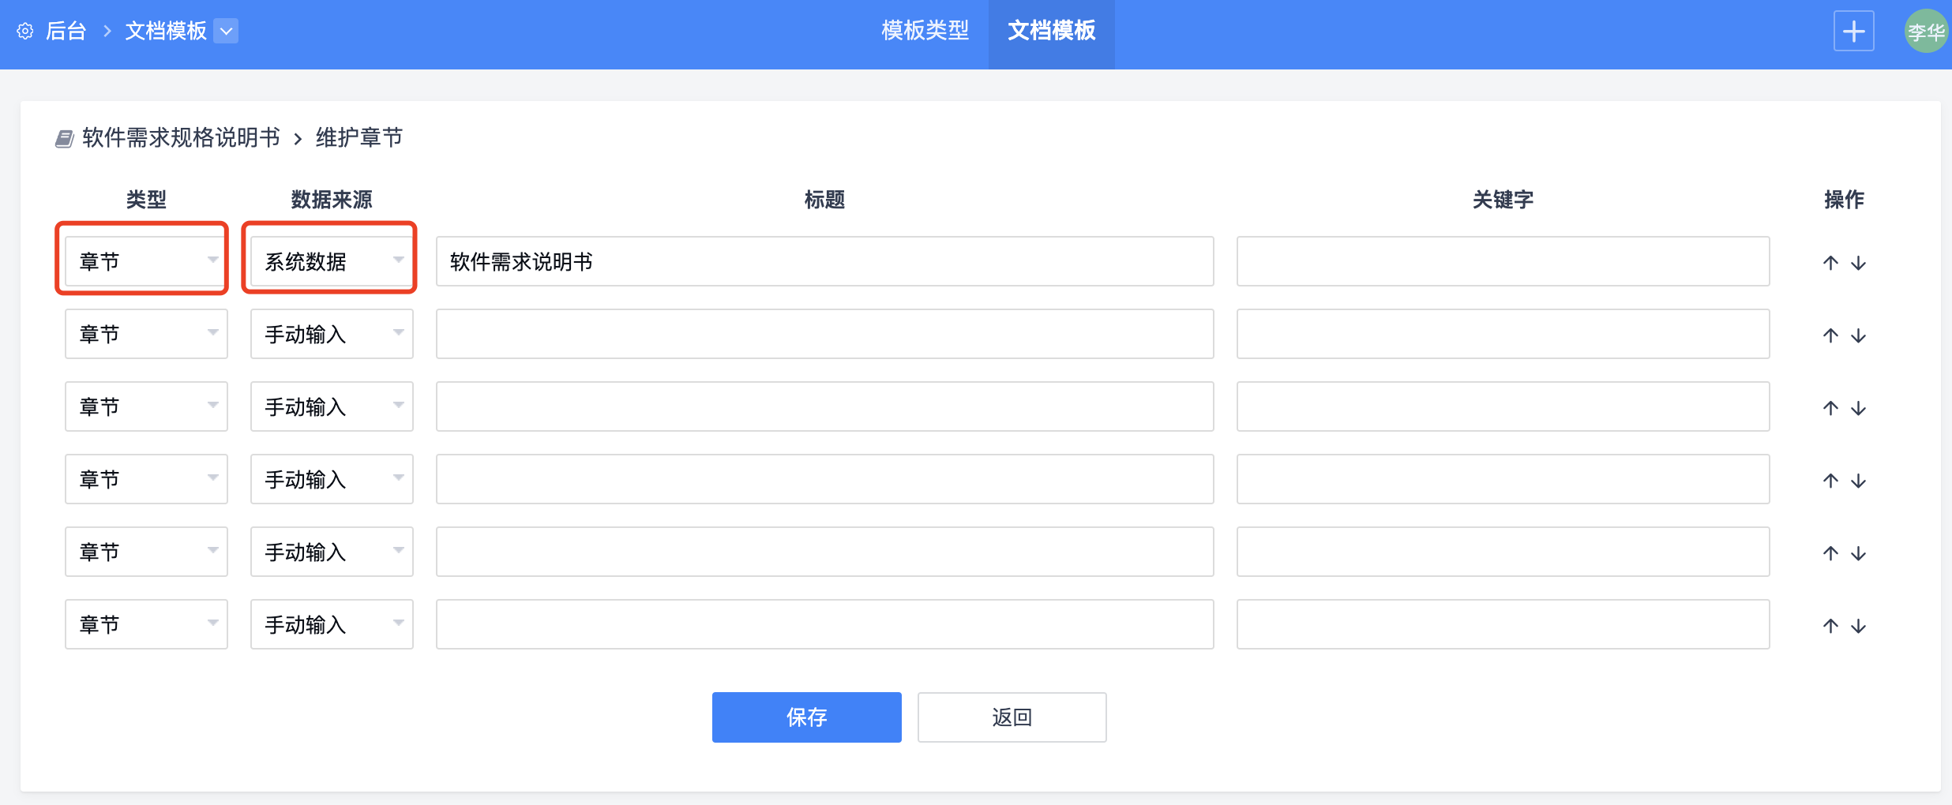Click the 返回 button
Screen dimensions: 1952x805
(x=1012, y=717)
